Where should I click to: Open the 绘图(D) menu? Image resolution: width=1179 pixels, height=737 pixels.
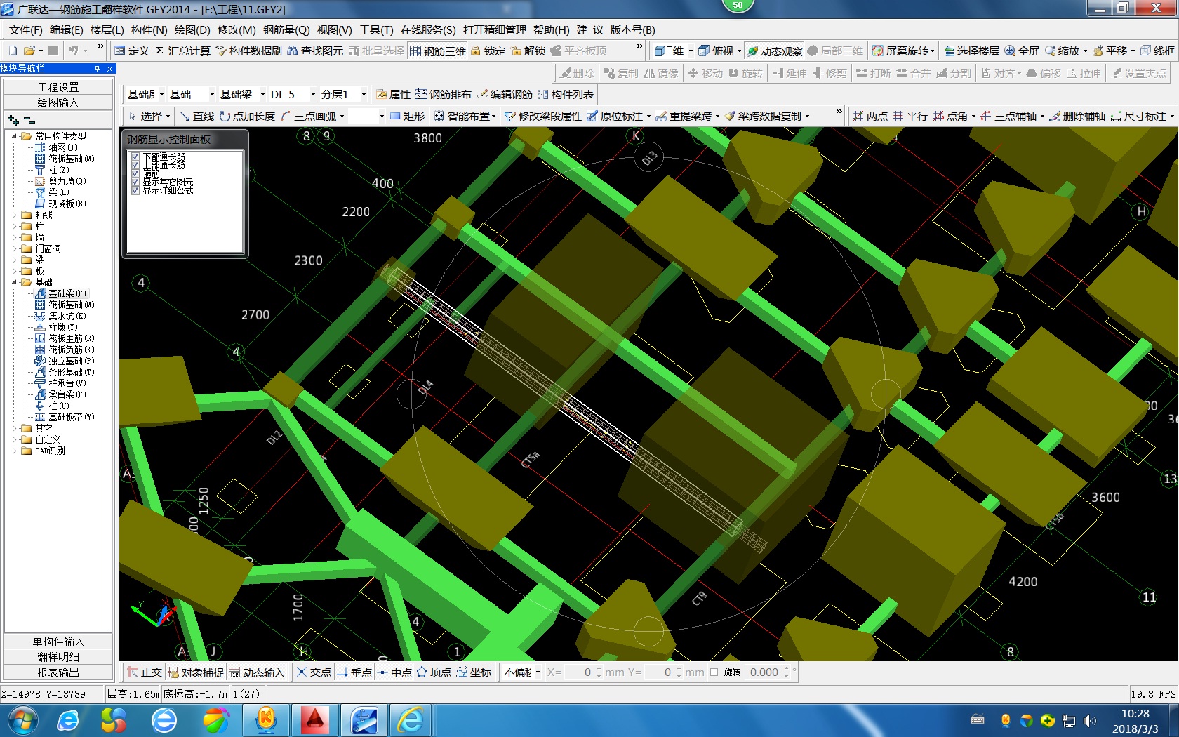[192, 29]
